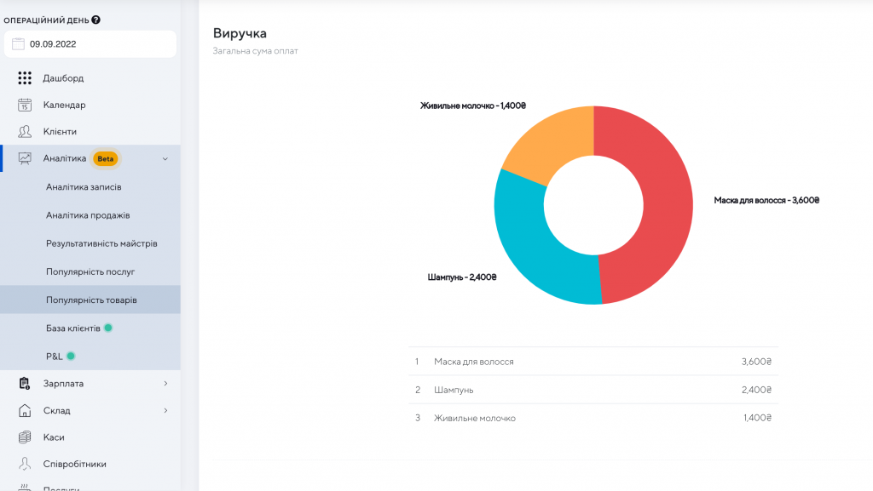Click the Analytics chart icon
Image resolution: width=873 pixels, height=491 pixels.
(x=25, y=158)
